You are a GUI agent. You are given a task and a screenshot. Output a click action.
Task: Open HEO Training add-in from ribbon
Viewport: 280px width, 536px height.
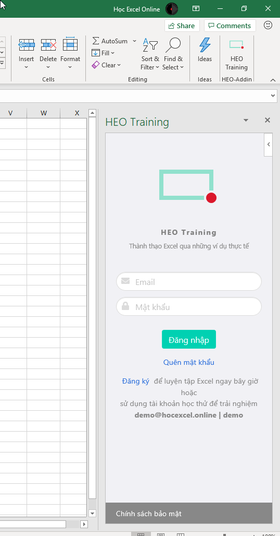[x=236, y=54]
